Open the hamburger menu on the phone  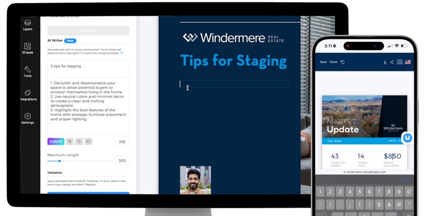pyautogui.click(x=400, y=62)
